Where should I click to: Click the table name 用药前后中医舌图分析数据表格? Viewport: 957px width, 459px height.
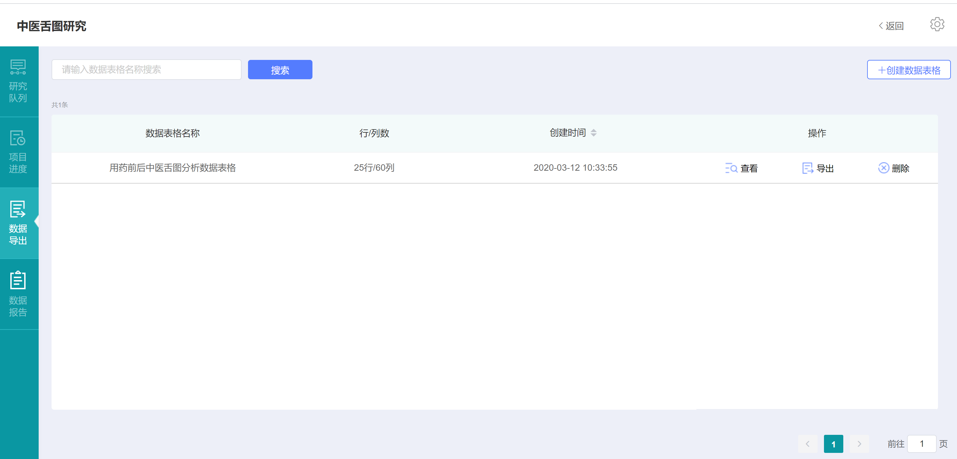tap(172, 168)
